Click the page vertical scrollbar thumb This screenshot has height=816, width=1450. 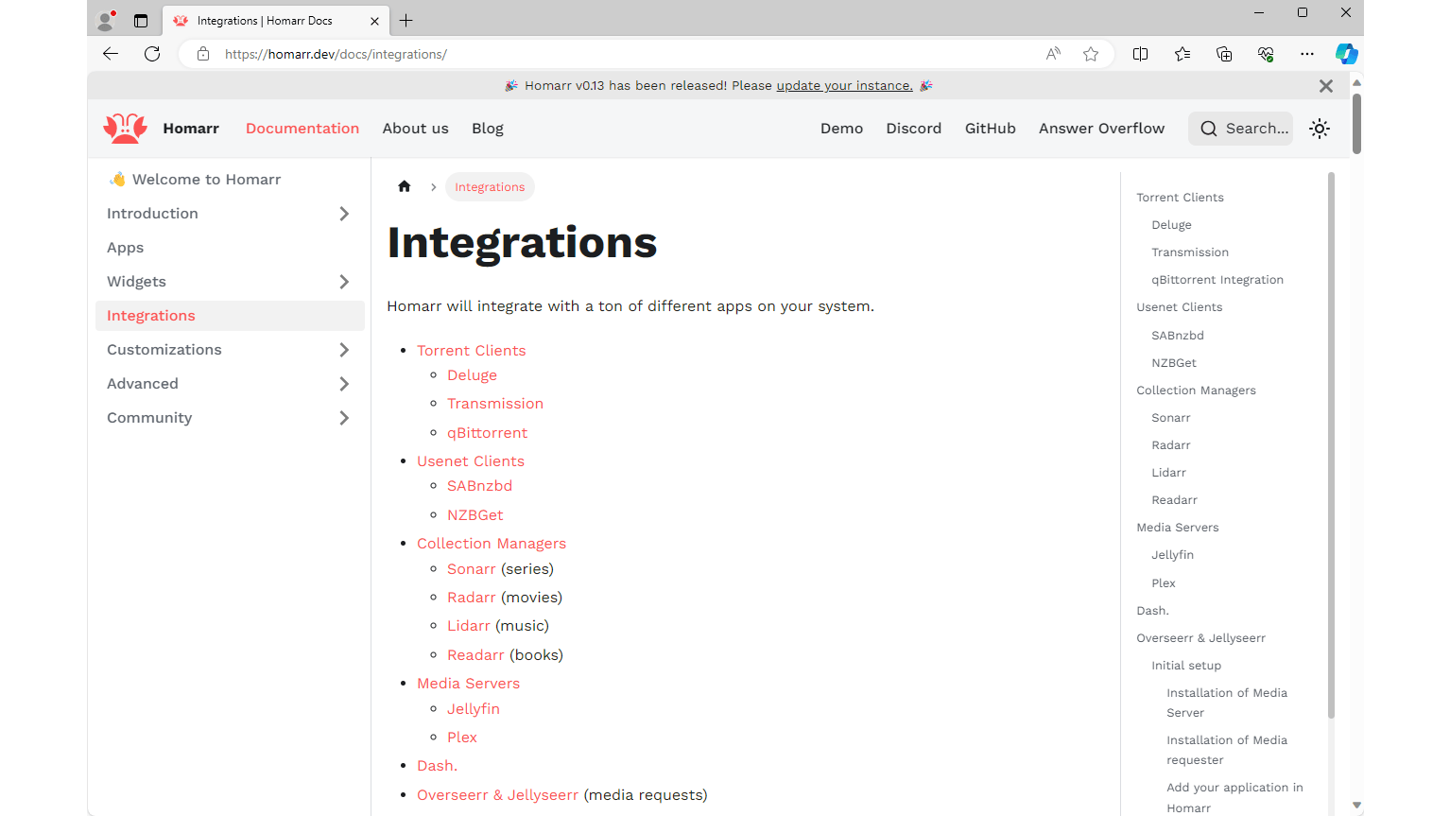pos(1356,123)
